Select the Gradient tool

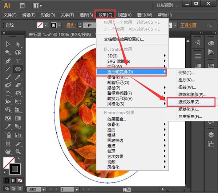pos(18,118)
